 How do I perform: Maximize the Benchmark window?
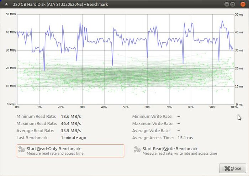pyautogui.click(x=233, y=4)
